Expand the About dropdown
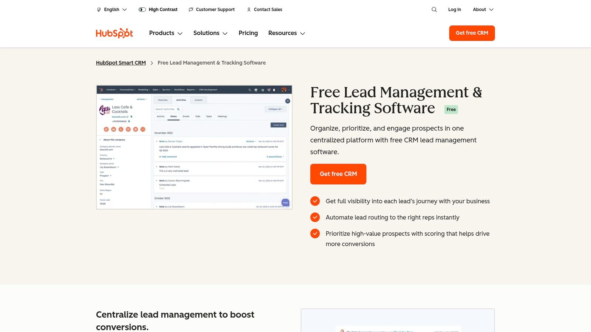 tap(483, 10)
